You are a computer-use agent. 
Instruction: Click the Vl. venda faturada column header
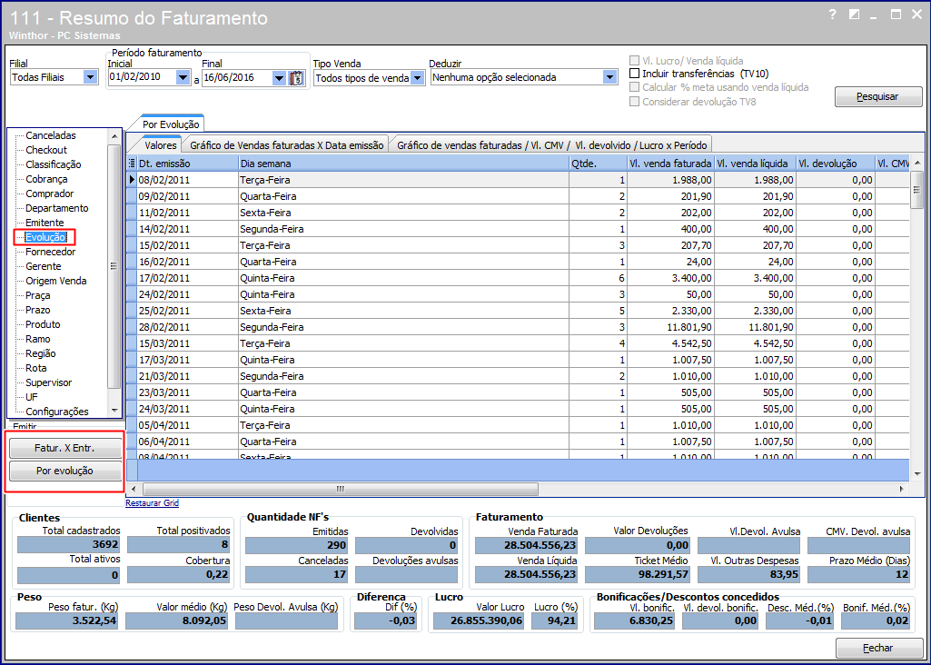click(x=671, y=164)
